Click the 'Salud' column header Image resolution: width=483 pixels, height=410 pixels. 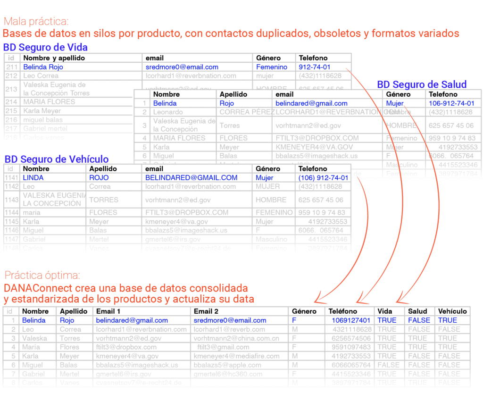pos(417,311)
